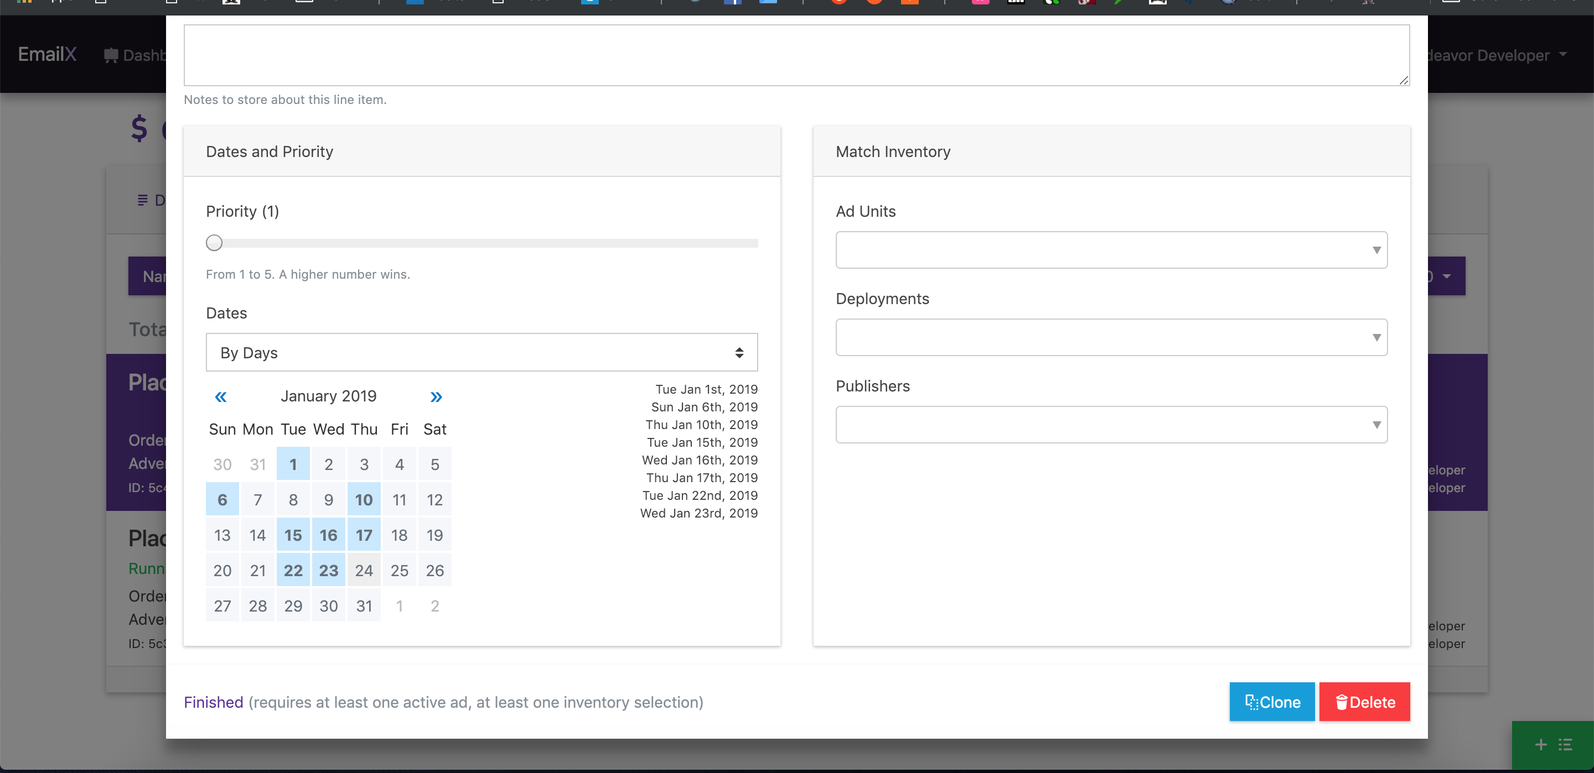Go to next month in calendar
The width and height of the screenshot is (1594, 773).
tap(436, 397)
